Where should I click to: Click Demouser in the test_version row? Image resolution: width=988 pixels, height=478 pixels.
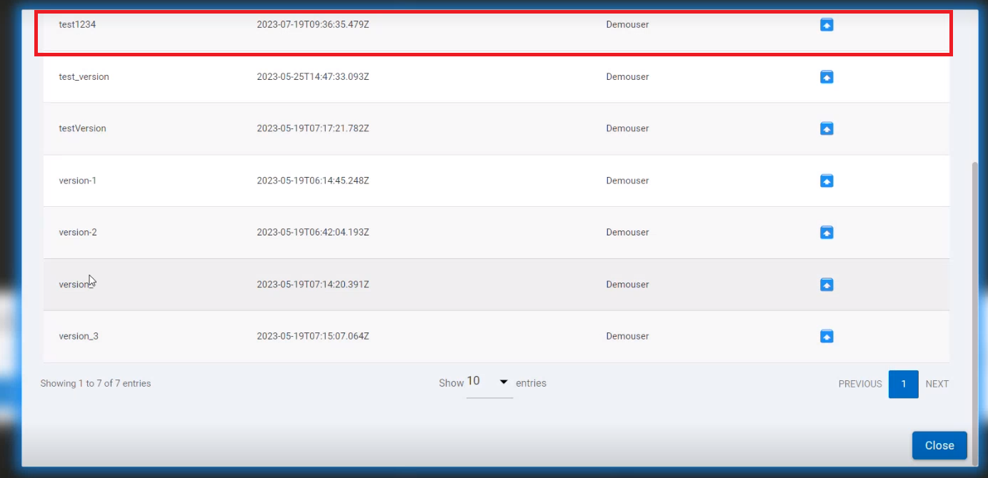[x=627, y=76]
